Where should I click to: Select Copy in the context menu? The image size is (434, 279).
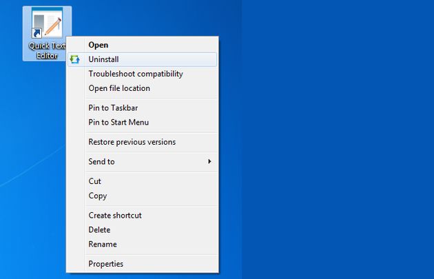click(142, 196)
